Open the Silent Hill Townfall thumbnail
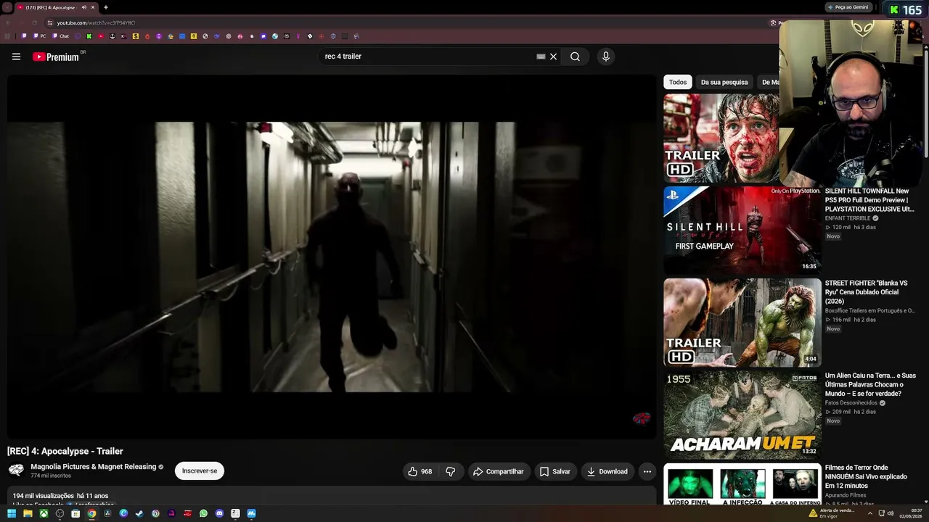This screenshot has height=522, width=929. [742, 230]
